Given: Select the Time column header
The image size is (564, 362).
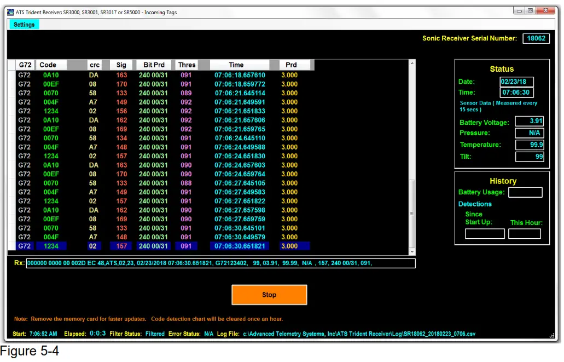Looking at the screenshot, I should point(236,65).
